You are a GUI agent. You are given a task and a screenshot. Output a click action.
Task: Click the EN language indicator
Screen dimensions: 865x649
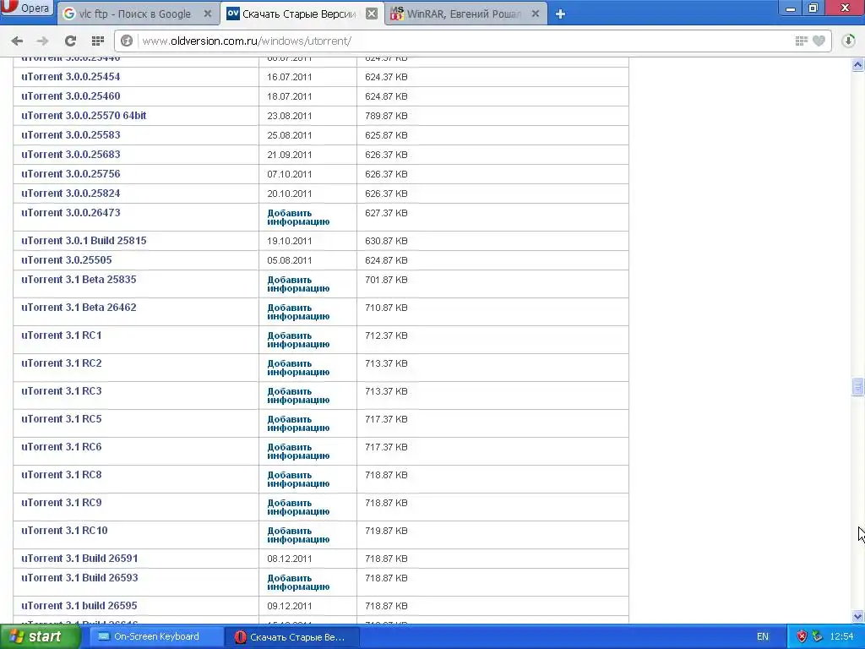click(763, 637)
